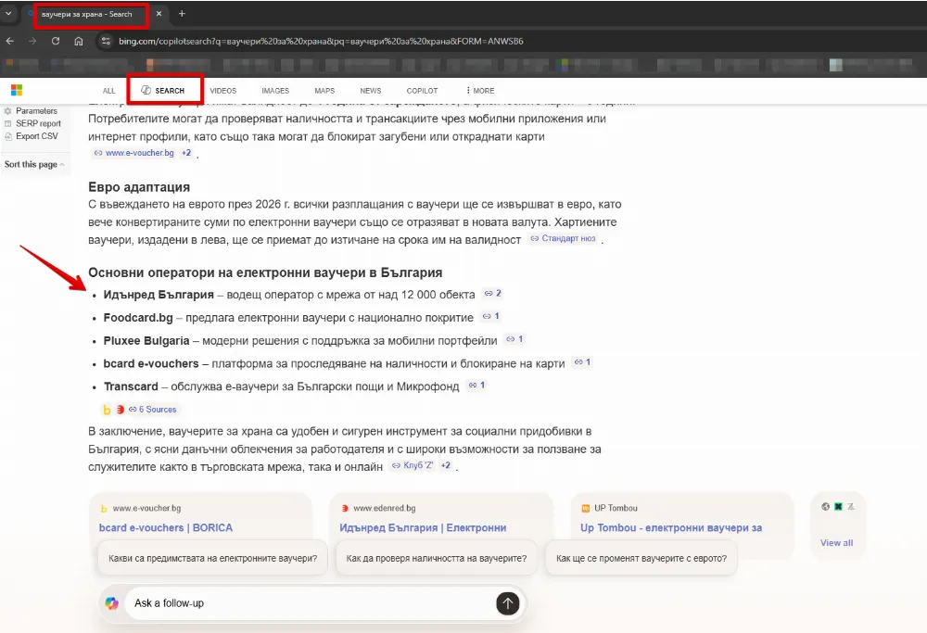Open the 'Стандарт нюз' citation link
The height and width of the screenshot is (633, 927).
point(563,238)
